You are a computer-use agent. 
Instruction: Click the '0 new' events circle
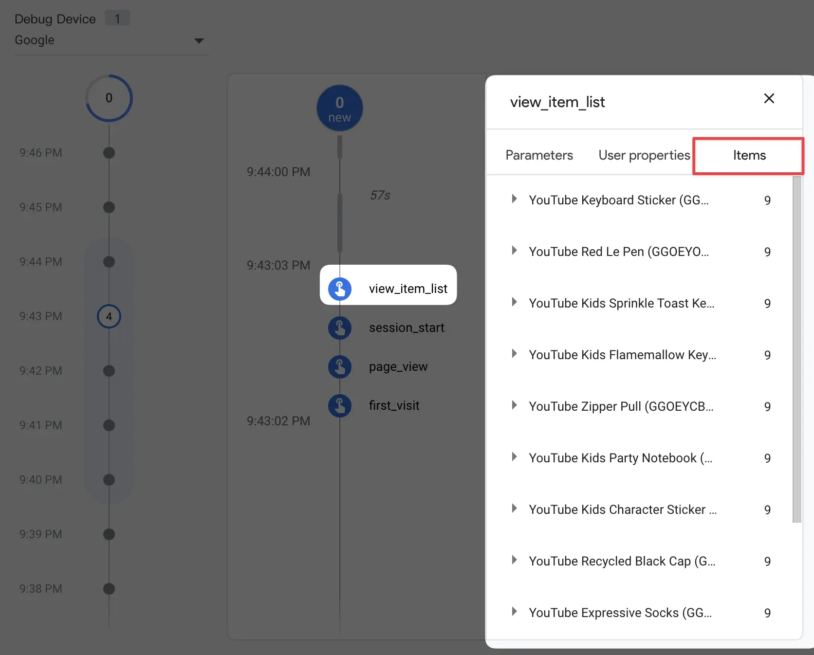click(x=340, y=109)
